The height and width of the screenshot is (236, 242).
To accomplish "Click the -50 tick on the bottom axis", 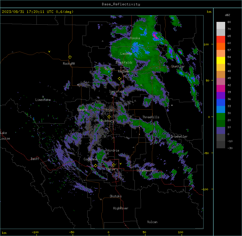I will pyautogui.click(x=72, y=232).
